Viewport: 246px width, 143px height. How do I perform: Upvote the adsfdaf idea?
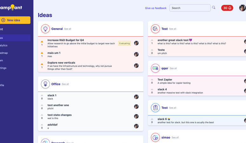point(42,125)
